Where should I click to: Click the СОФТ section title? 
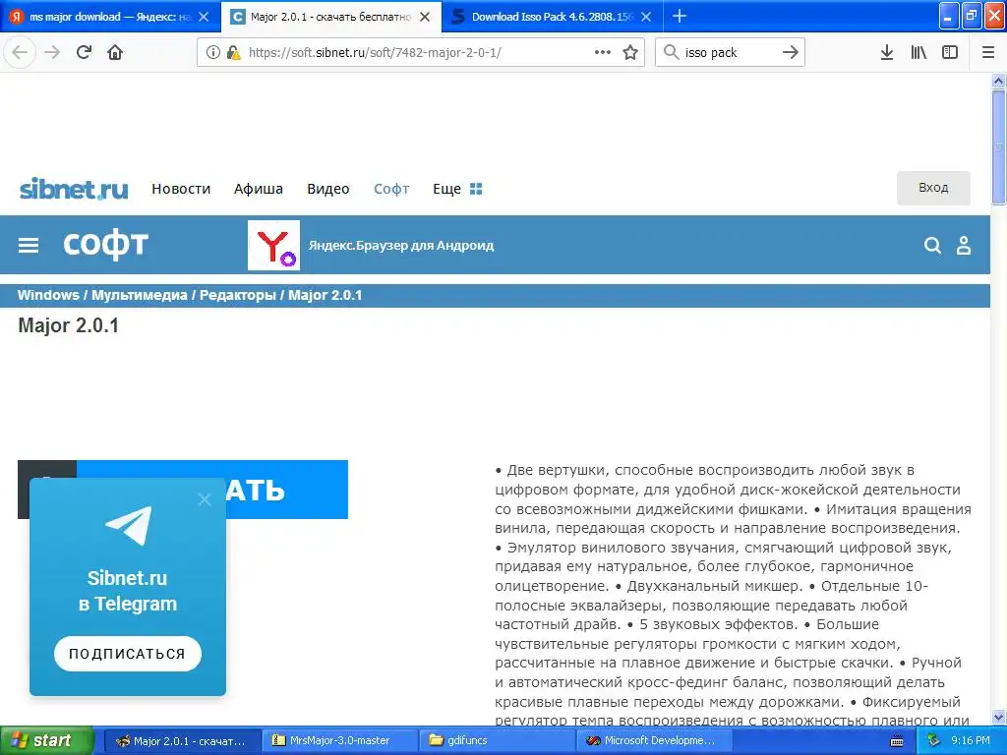106,245
